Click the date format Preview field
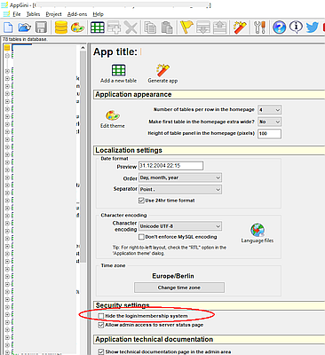This screenshot has height=355, width=325. (x=171, y=166)
